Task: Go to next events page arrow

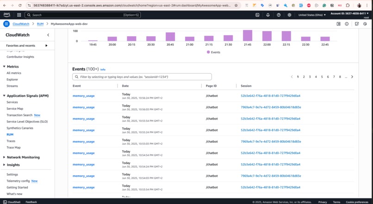Action: (x=352, y=77)
